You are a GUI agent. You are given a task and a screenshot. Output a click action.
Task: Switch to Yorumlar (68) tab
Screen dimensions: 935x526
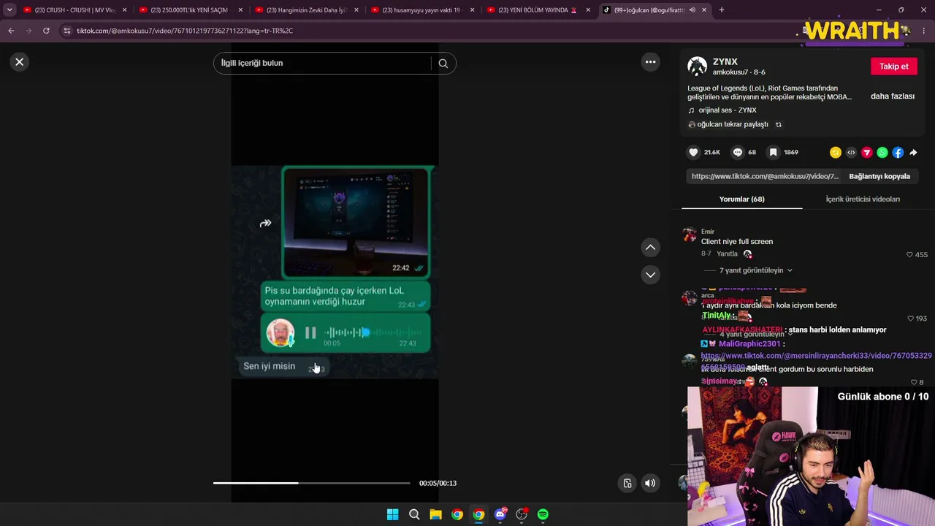tap(741, 199)
